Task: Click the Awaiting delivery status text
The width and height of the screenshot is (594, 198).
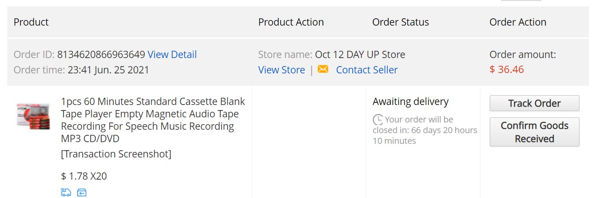Action: [410, 102]
